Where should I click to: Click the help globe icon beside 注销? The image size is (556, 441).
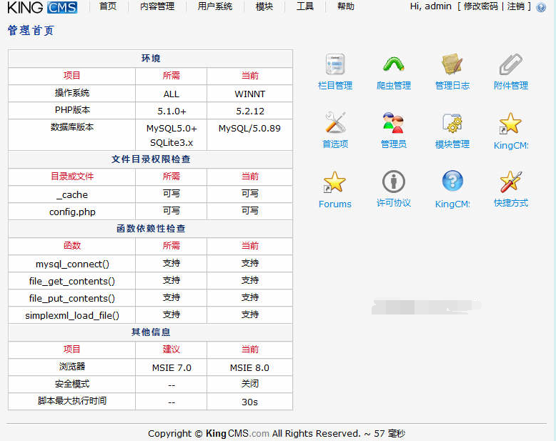541,7
